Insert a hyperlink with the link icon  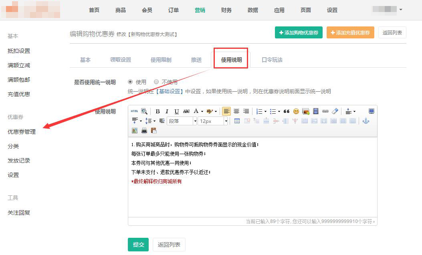[325, 111]
